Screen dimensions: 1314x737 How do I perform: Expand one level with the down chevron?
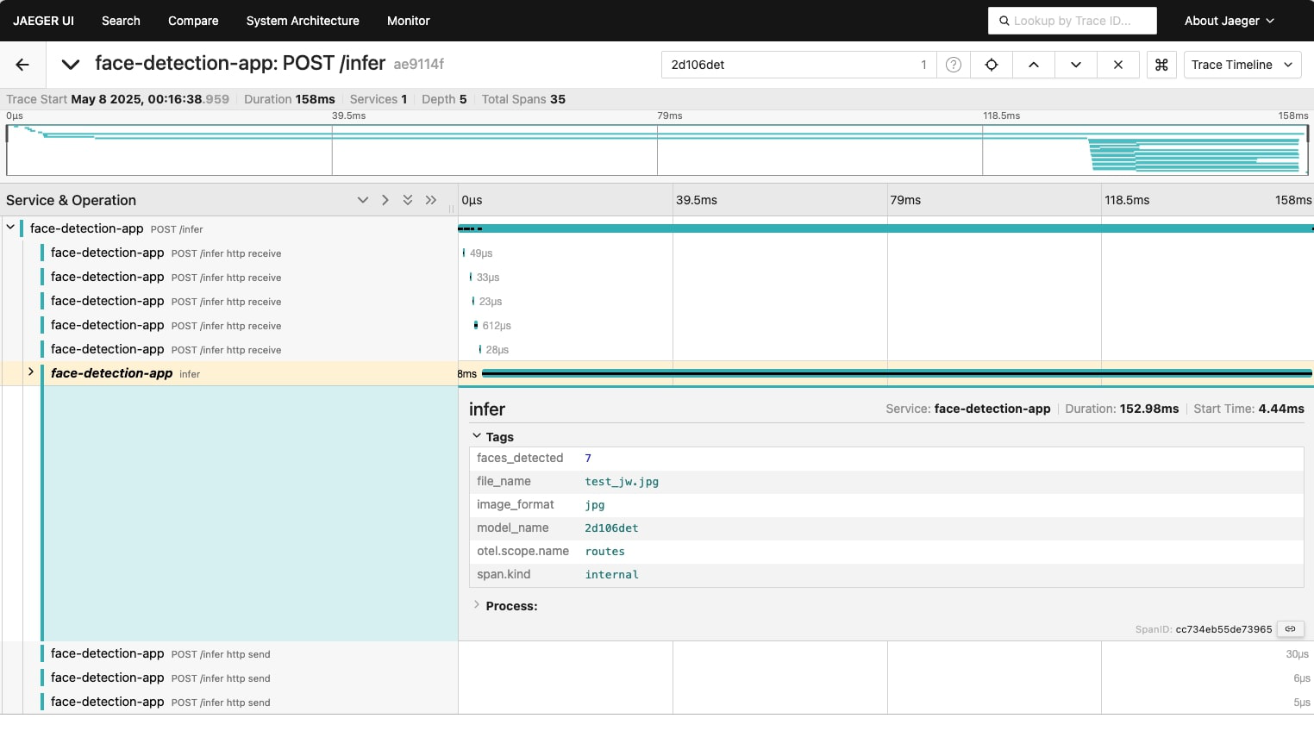363,200
